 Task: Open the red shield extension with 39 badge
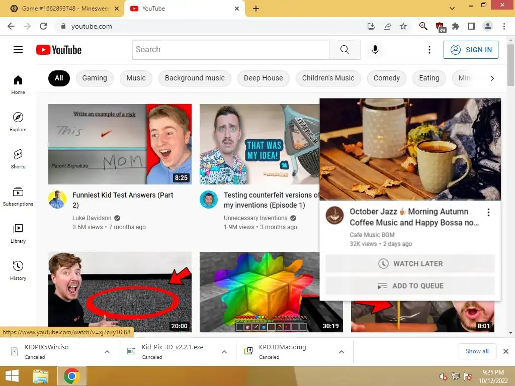(440, 27)
